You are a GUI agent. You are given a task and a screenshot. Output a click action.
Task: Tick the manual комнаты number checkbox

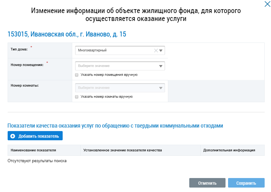pyautogui.click(x=77, y=97)
